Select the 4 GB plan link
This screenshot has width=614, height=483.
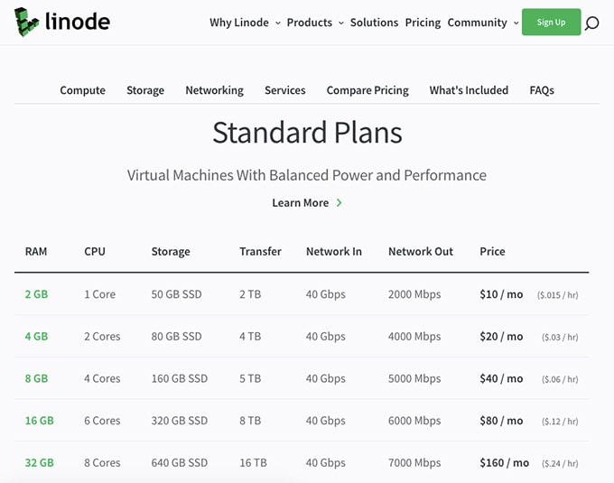(x=36, y=337)
